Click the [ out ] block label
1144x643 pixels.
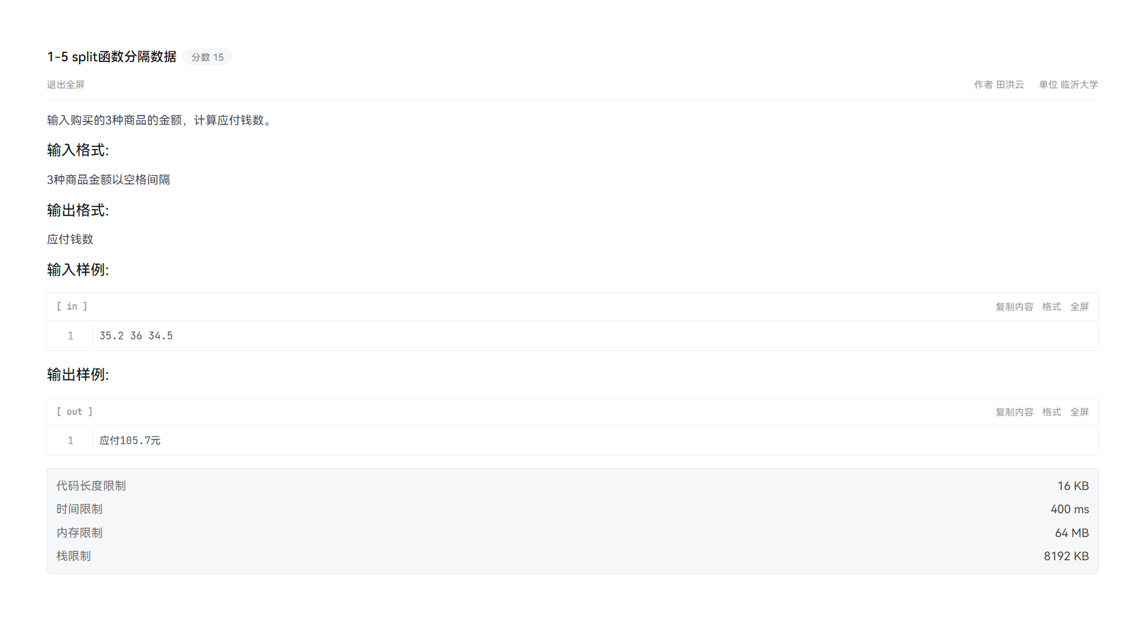[74, 412]
